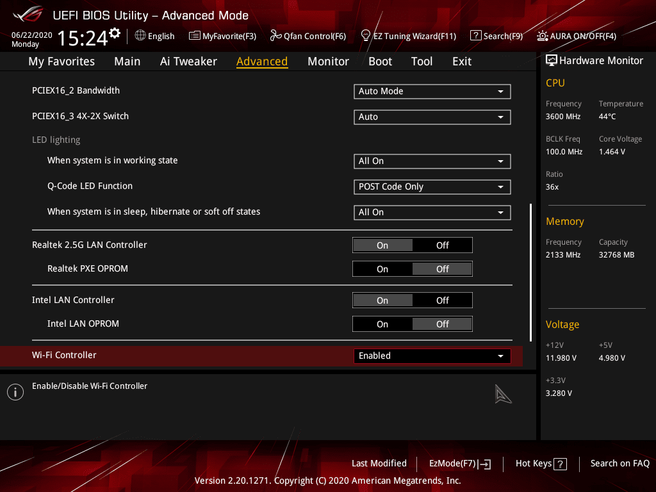Viewport: 656px width, 492px height.
Task: Click Last Modified button
Action: tap(379, 463)
